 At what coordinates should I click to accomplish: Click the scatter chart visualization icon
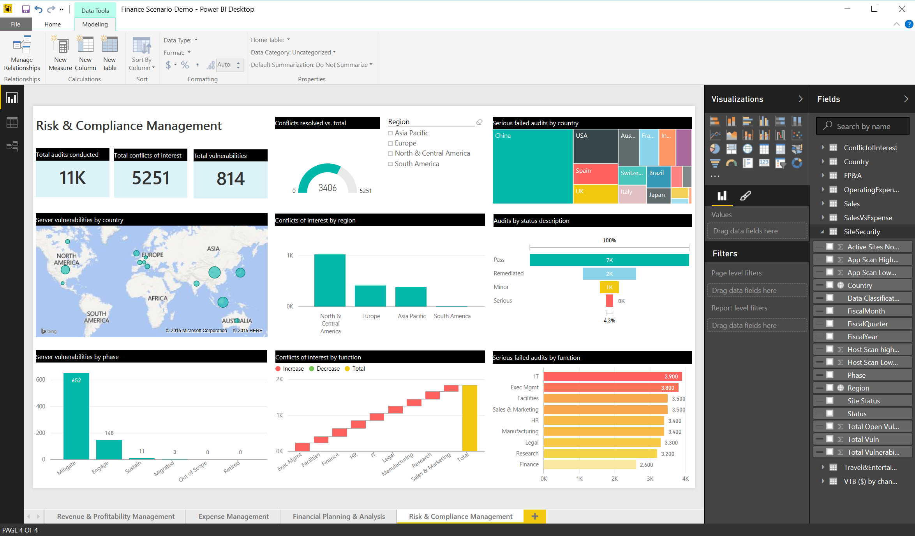[797, 135]
